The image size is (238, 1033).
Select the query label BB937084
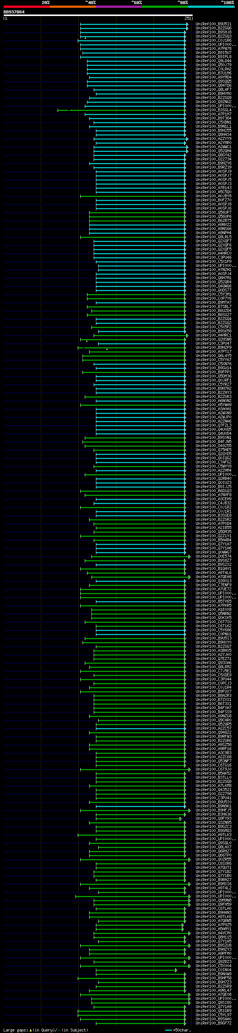pos(14,12)
